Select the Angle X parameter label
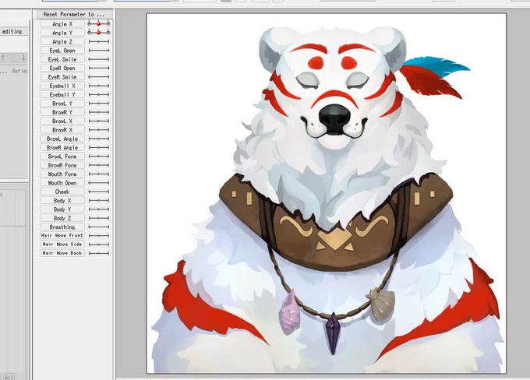Viewport: 530px width, 380px height. 62,24
